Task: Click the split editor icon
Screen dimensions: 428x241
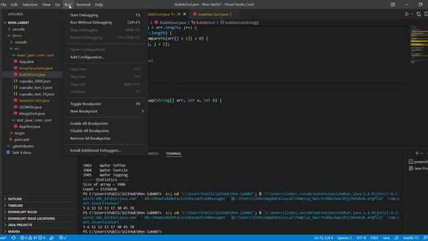Action: pyautogui.click(x=426, y=14)
